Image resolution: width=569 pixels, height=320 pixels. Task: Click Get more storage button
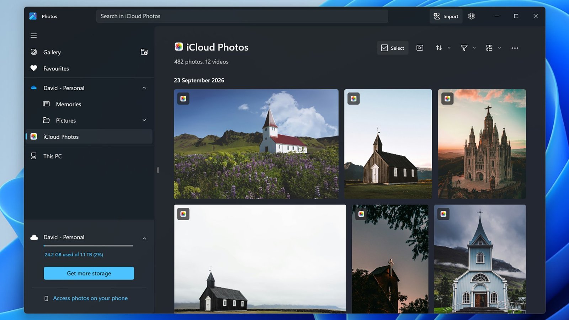tap(89, 273)
